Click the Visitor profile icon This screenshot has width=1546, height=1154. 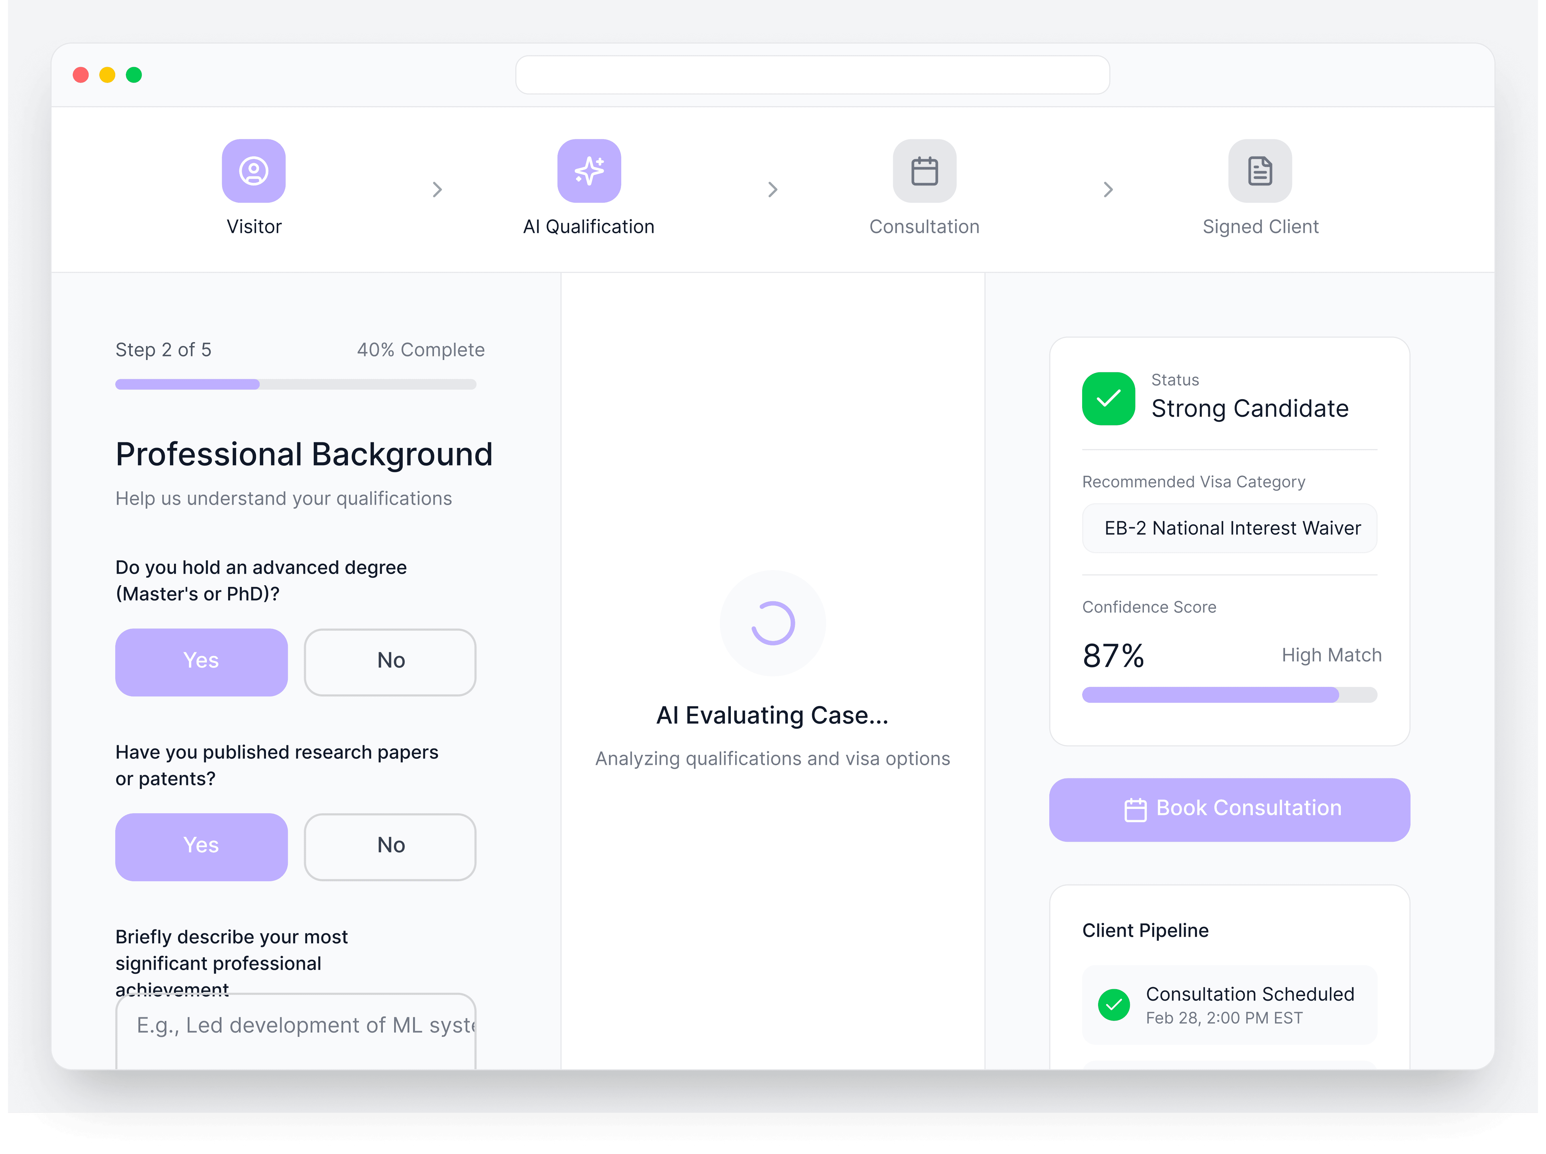click(x=254, y=171)
